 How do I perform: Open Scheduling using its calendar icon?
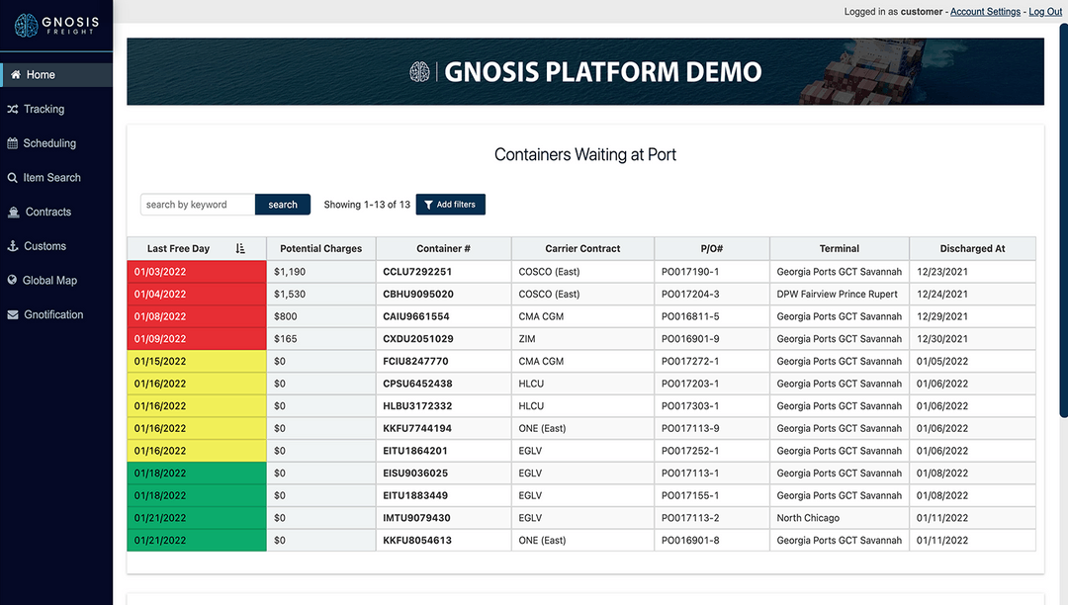pos(14,142)
